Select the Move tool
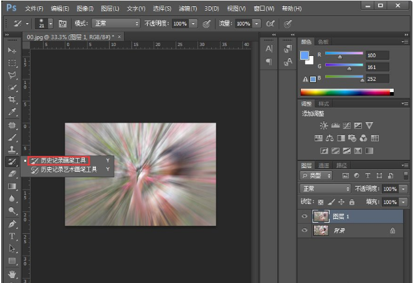This screenshot has height=283, width=413. (x=12, y=50)
